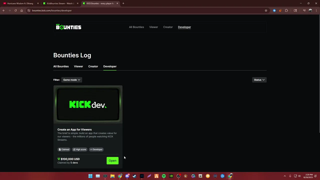320x180 pixels.
Task: Select the Viewer log tab
Action: click(x=78, y=66)
